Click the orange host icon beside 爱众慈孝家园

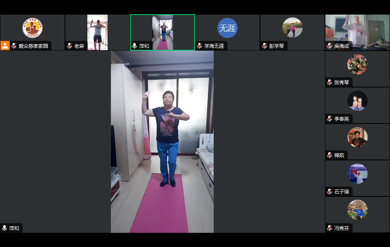5,46
